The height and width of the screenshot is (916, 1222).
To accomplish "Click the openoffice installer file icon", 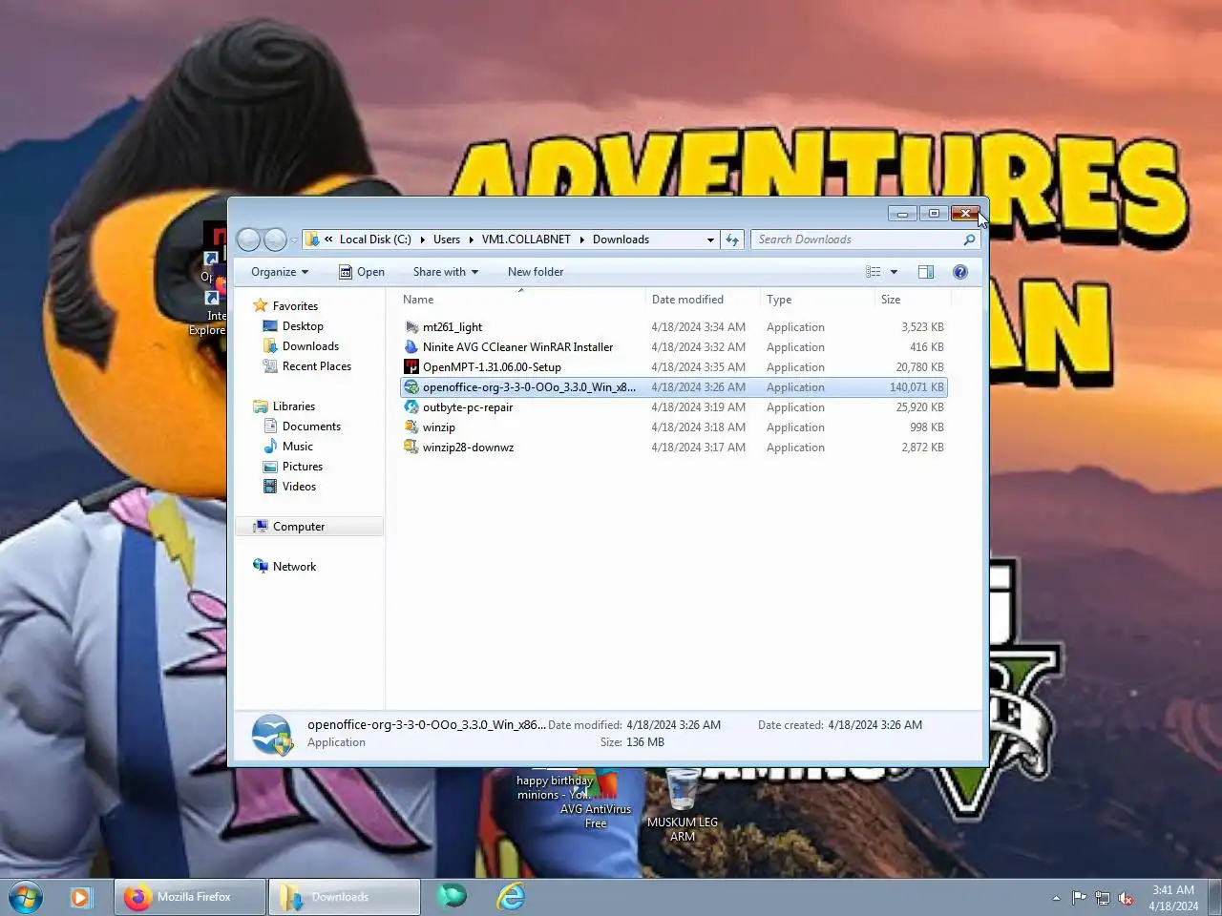I will pyautogui.click(x=411, y=387).
